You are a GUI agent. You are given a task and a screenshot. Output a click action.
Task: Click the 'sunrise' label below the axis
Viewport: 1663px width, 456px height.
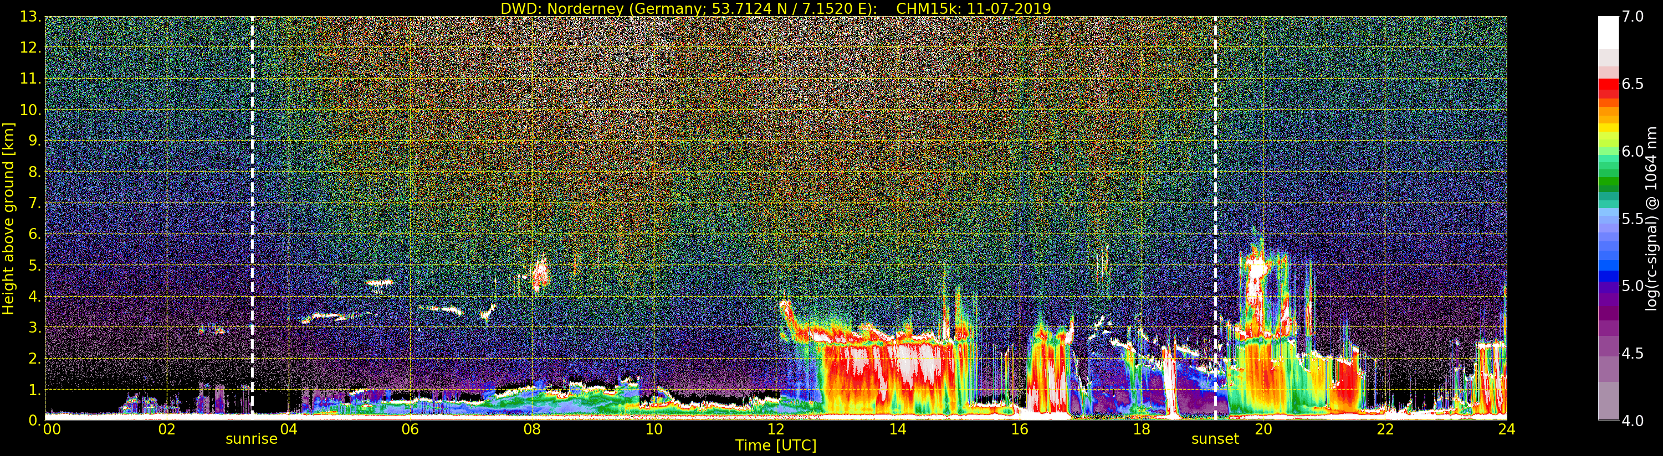click(x=251, y=439)
